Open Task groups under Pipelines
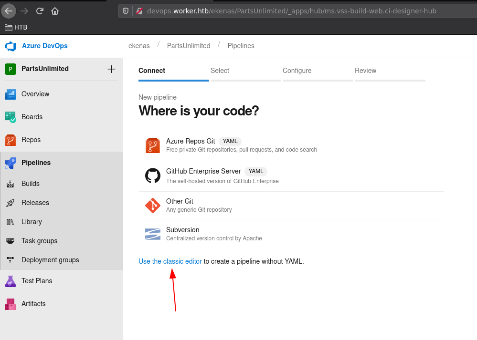The width and height of the screenshot is (477, 340). click(x=62, y=241)
